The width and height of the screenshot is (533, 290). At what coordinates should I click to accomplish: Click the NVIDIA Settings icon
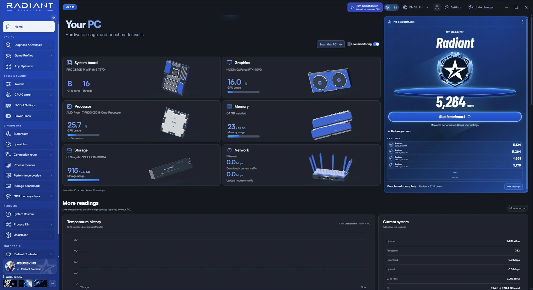8,105
